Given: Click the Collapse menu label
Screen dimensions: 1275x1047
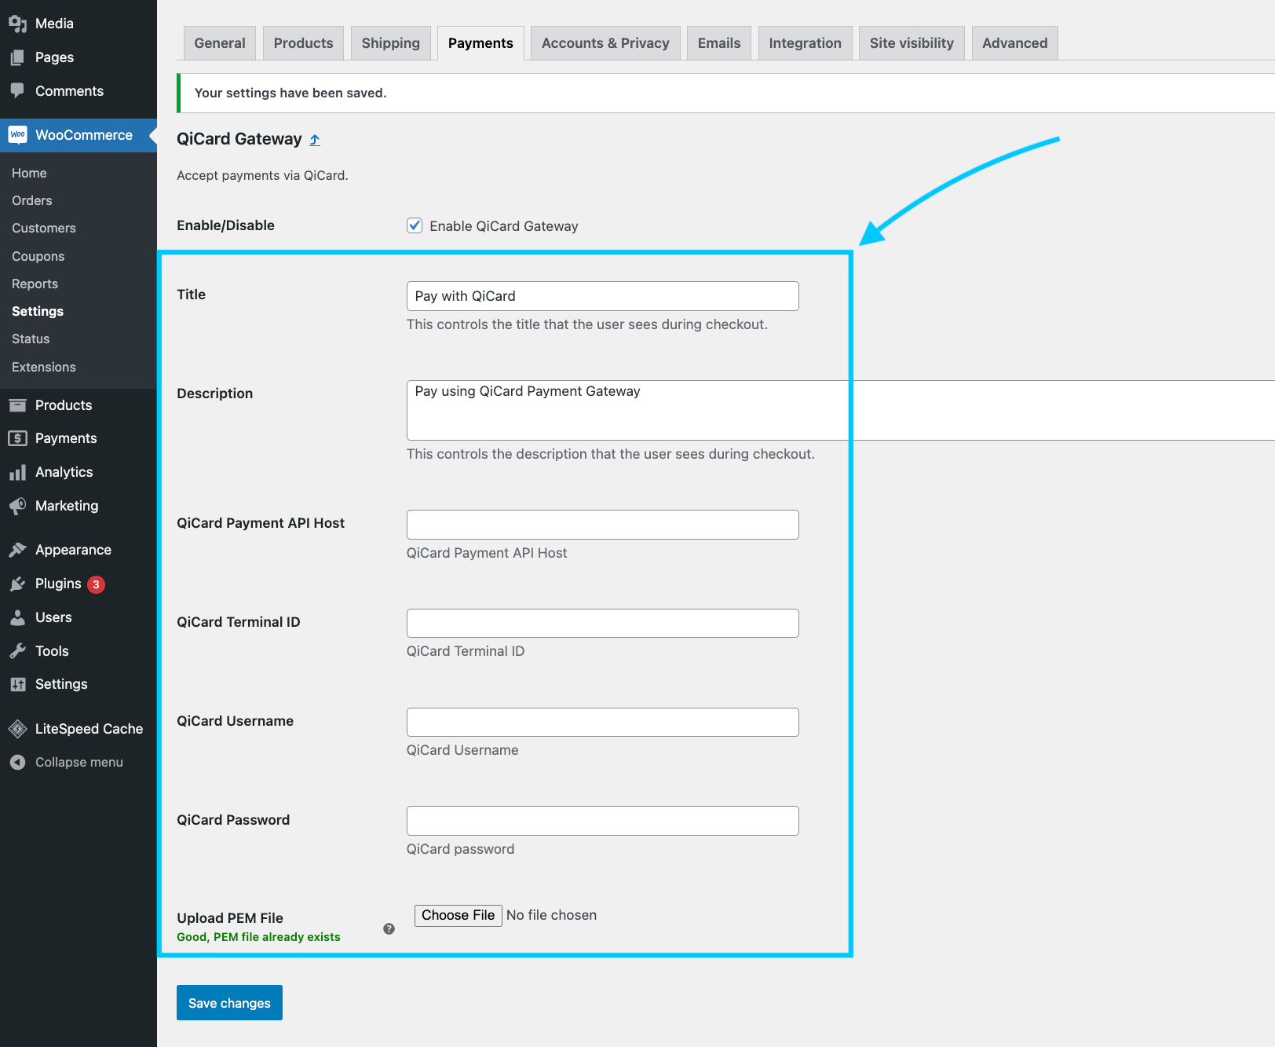Looking at the screenshot, I should [79, 763].
